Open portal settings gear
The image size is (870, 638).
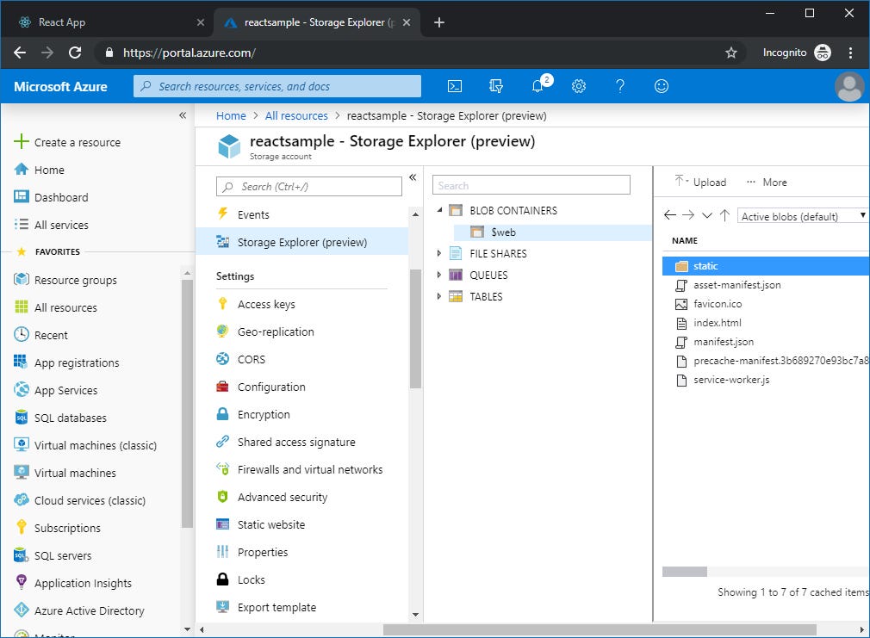(579, 86)
